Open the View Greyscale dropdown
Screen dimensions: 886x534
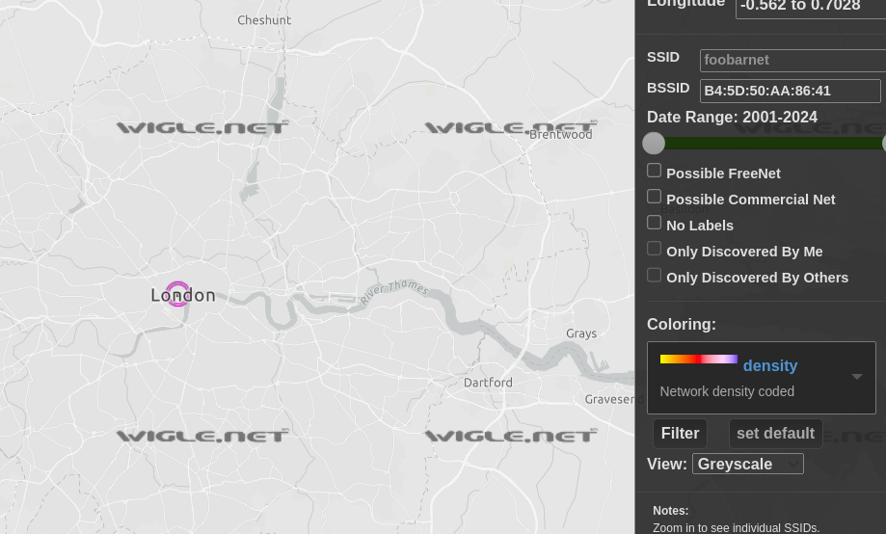click(747, 464)
